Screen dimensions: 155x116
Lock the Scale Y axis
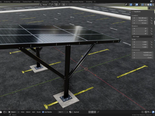[151, 44]
